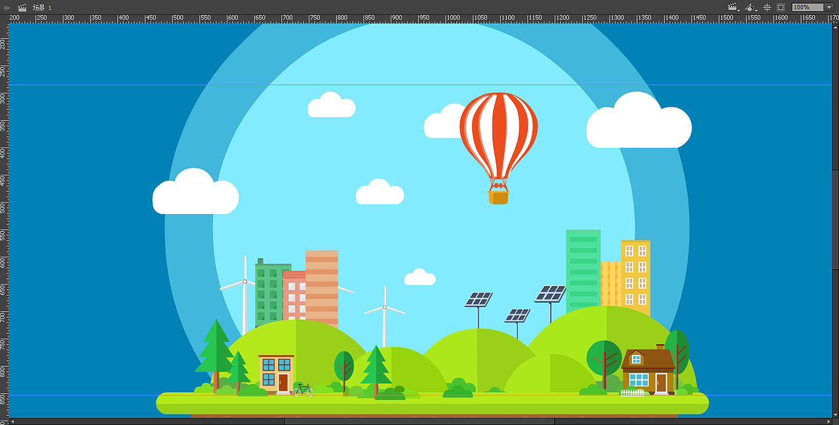Select the 场景 1 scene label

click(x=42, y=7)
